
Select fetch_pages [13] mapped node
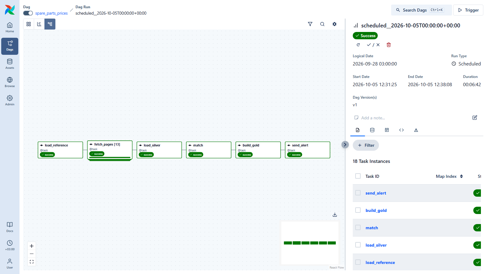click(x=110, y=150)
